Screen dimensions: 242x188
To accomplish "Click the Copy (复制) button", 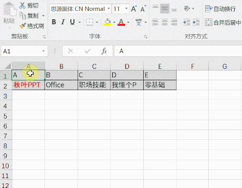I will coord(29,16).
